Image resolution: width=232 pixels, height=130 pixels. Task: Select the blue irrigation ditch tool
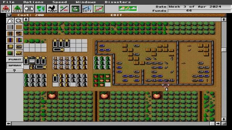[11, 40]
